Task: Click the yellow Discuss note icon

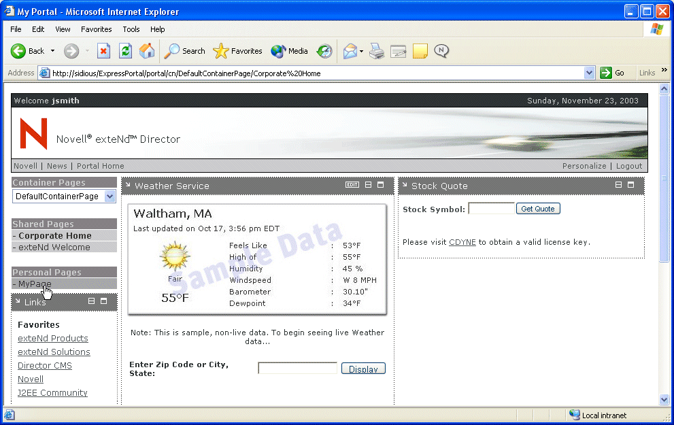Action: 420,51
